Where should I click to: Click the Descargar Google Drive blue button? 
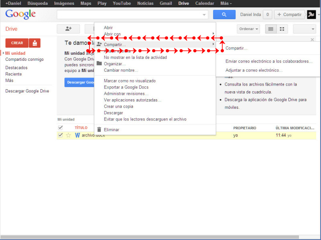(79, 82)
